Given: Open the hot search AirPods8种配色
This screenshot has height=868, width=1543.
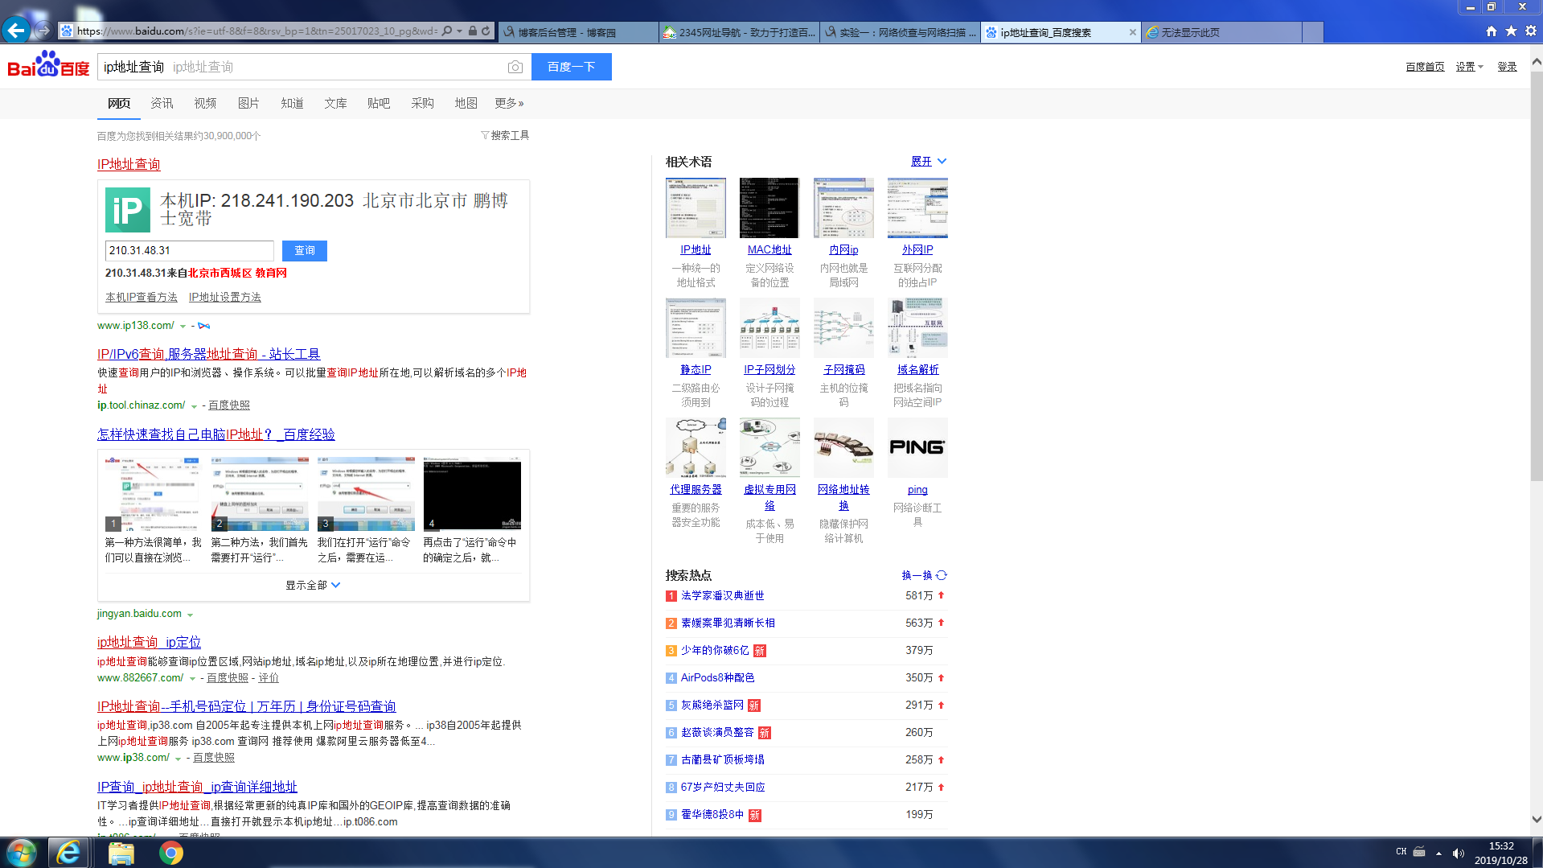Looking at the screenshot, I should pyautogui.click(x=717, y=678).
